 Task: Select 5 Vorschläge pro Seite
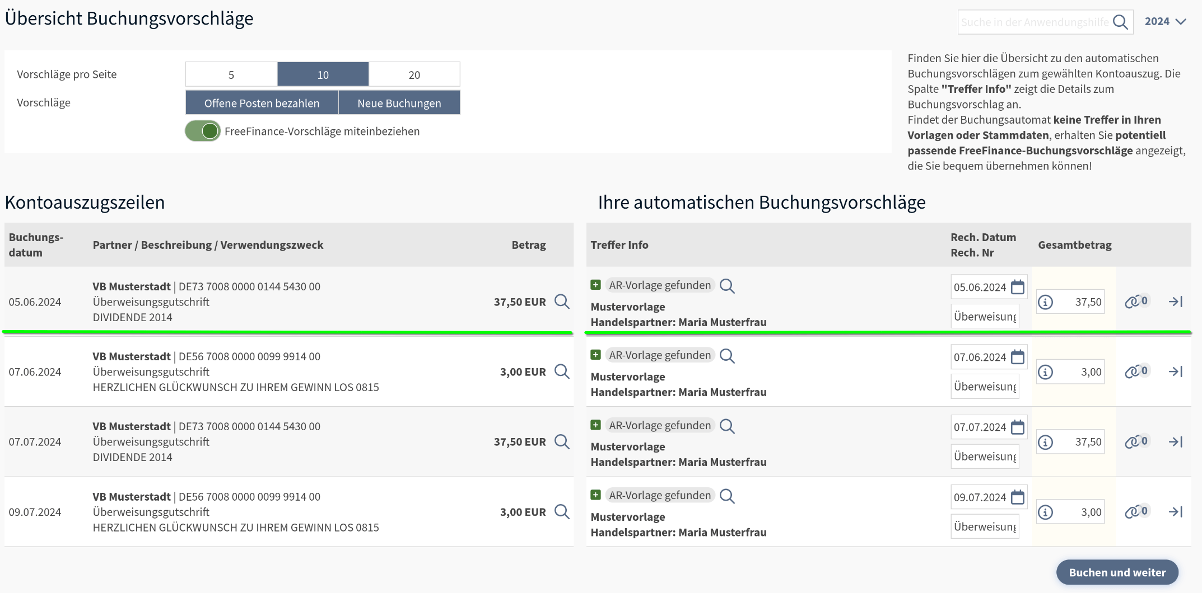click(x=230, y=74)
